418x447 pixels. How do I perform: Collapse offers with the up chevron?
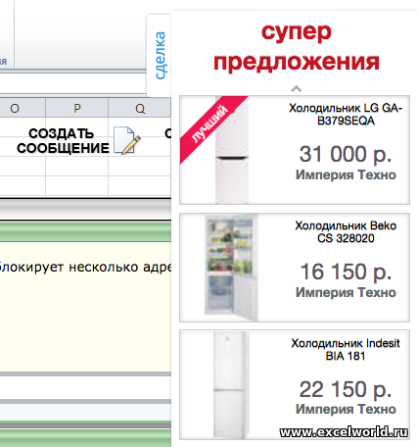pyautogui.click(x=296, y=88)
